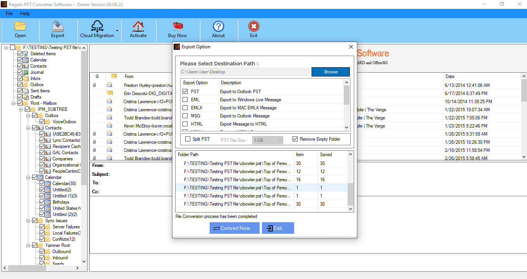This screenshot has height=279, width=527.
Task: Click the red Exit toolbar icon
Action: click(253, 26)
